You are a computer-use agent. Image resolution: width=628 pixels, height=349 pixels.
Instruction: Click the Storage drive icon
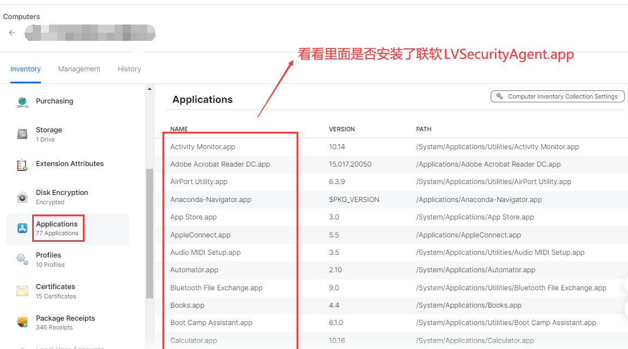click(x=22, y=134)
